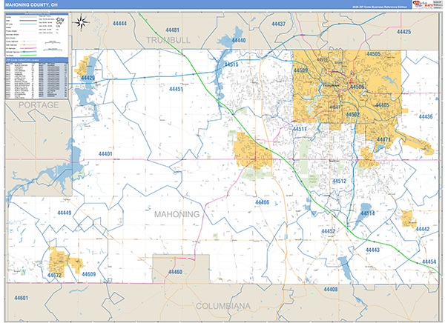Click the ZIP Code Index/Grid Locator header
The height and width of the screenshot is (323, 445).
(x=36, y=60)
